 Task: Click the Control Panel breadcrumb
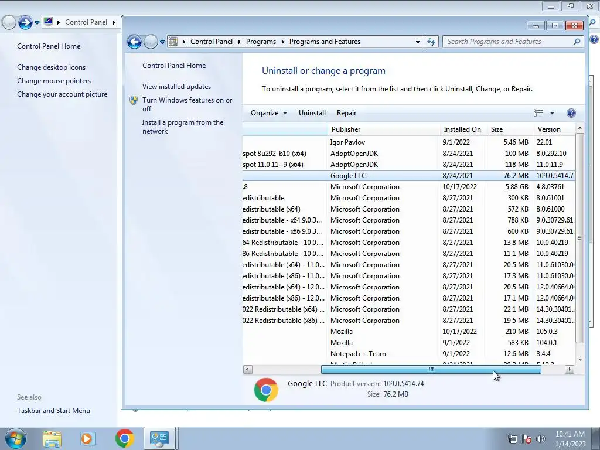pyautogui.click(x=211, y=42)
